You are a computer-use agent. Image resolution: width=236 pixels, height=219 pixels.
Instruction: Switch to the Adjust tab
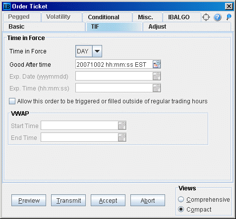187,27
